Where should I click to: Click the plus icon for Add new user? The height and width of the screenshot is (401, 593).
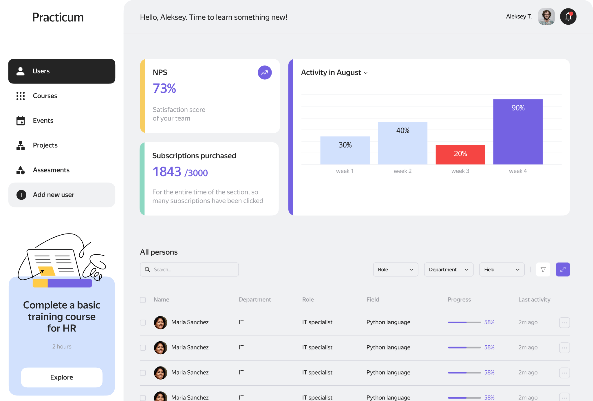(x=21, y=195)
